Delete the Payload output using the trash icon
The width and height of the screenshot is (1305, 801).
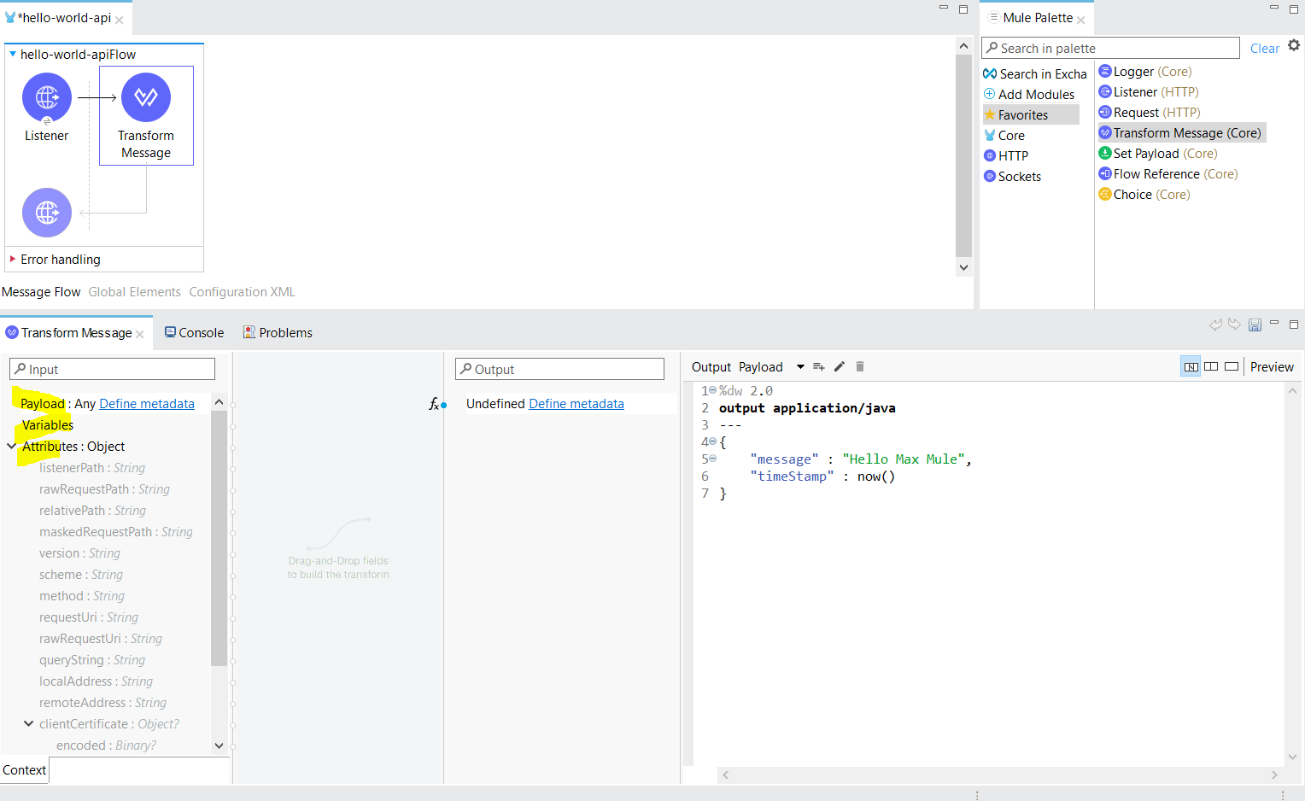[x=860, y=365]
